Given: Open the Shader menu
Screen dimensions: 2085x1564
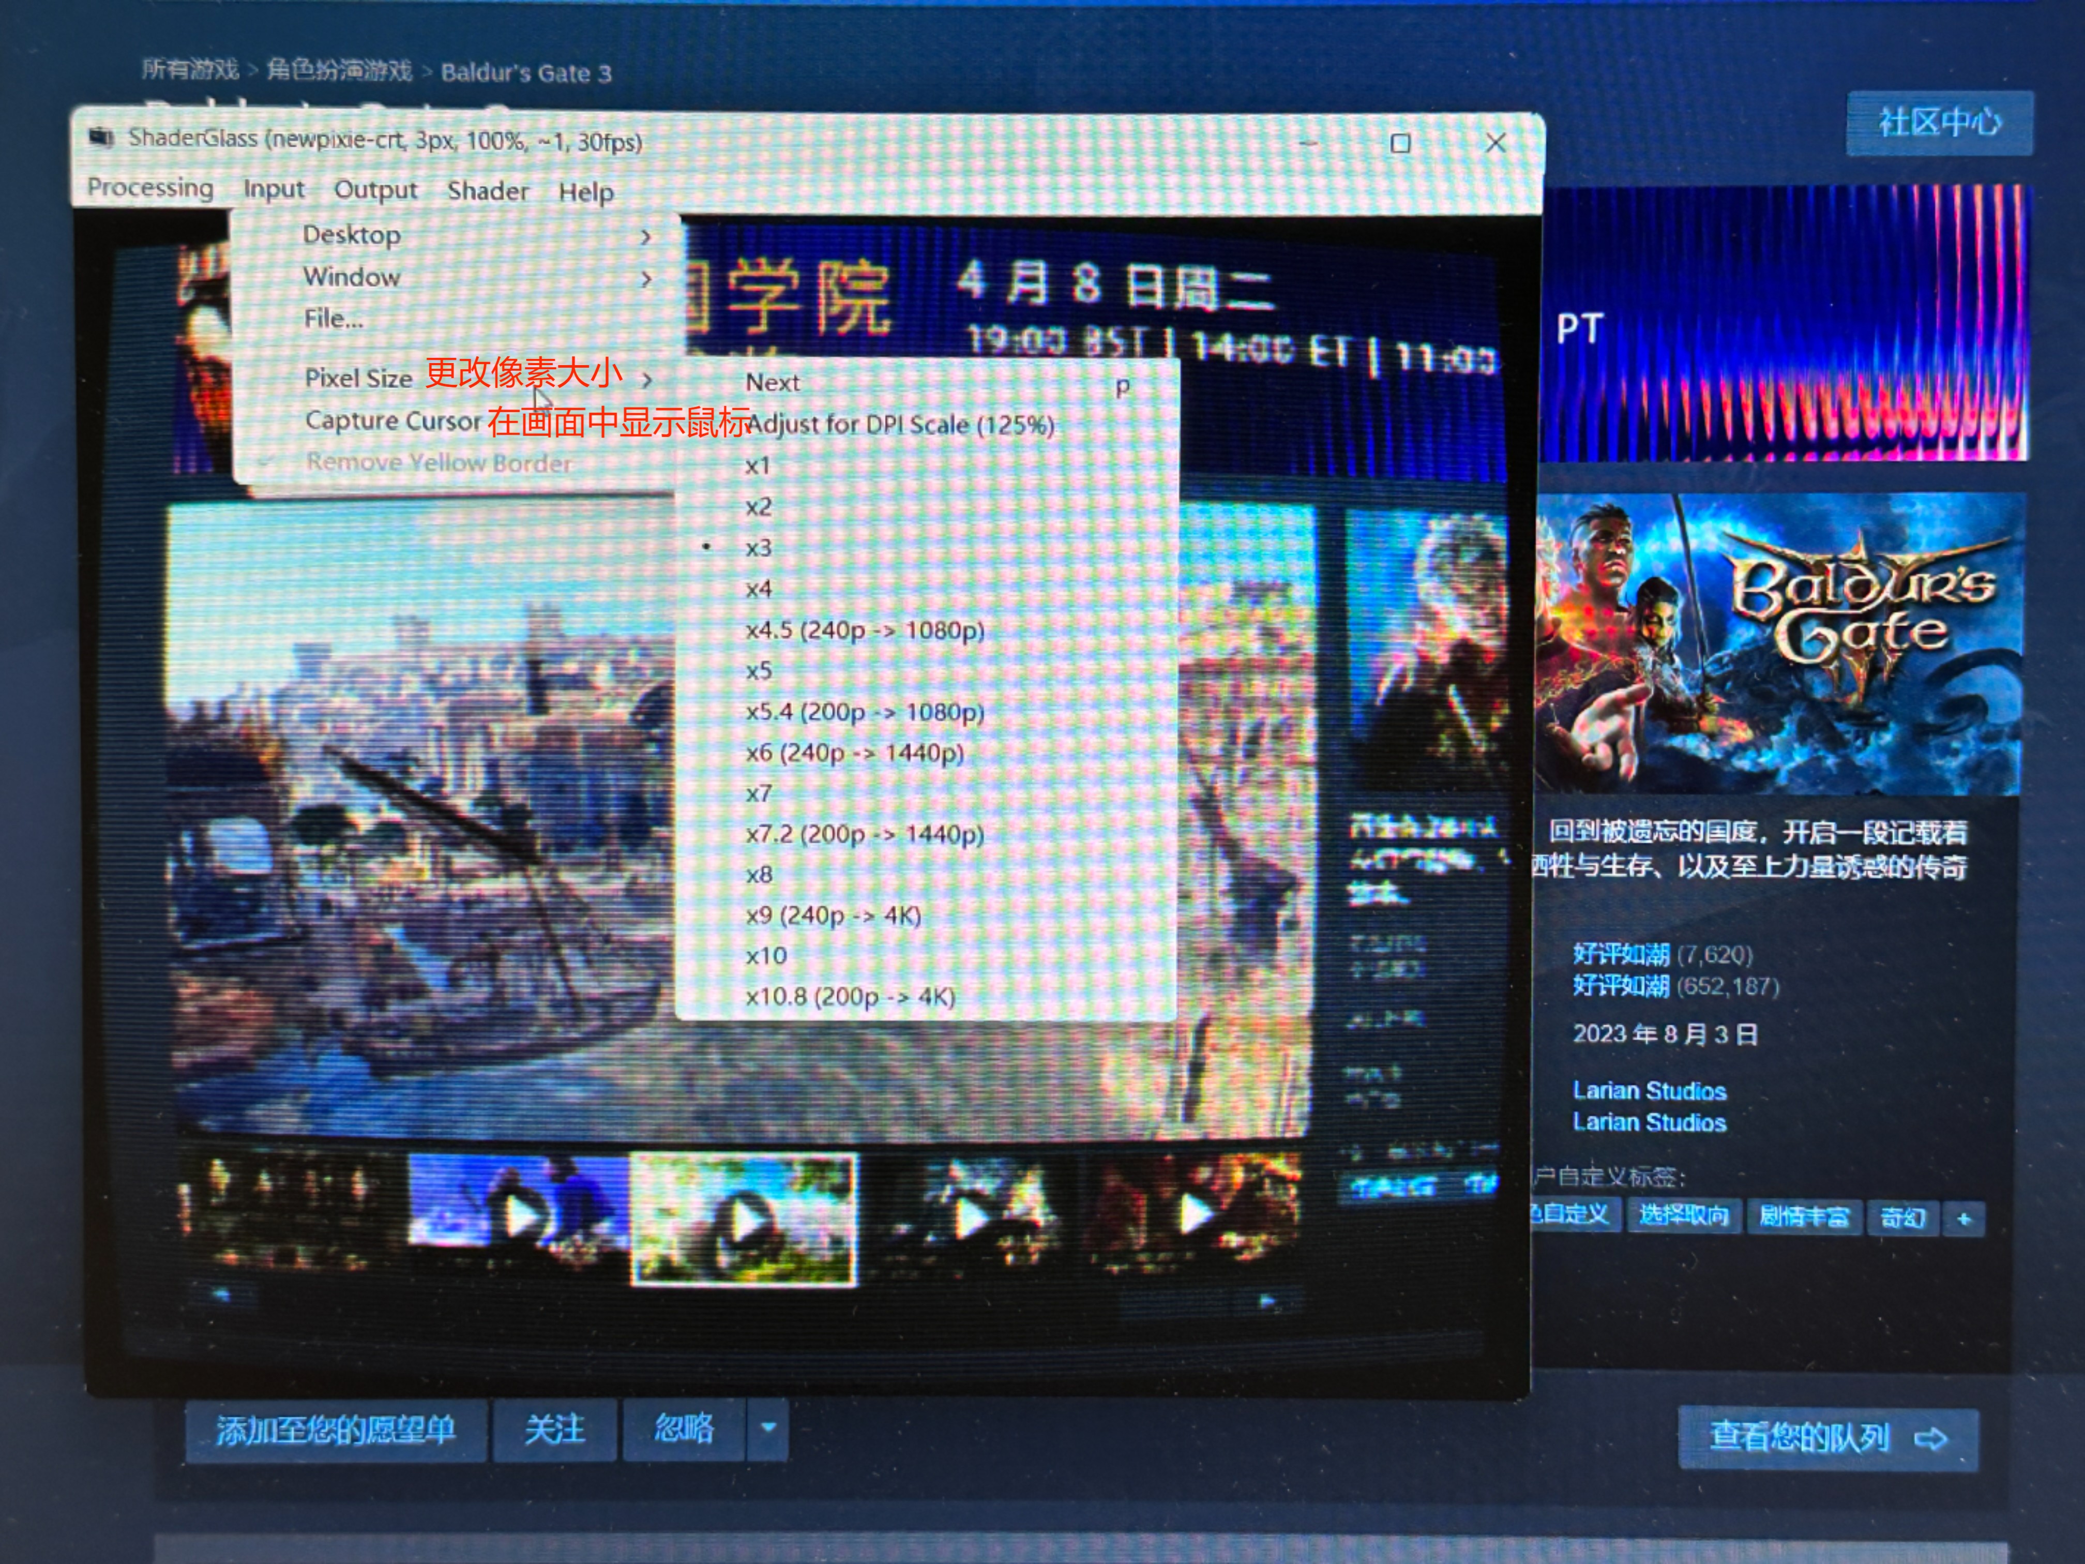Looking at the screenshot, I should tap(487, 190).
